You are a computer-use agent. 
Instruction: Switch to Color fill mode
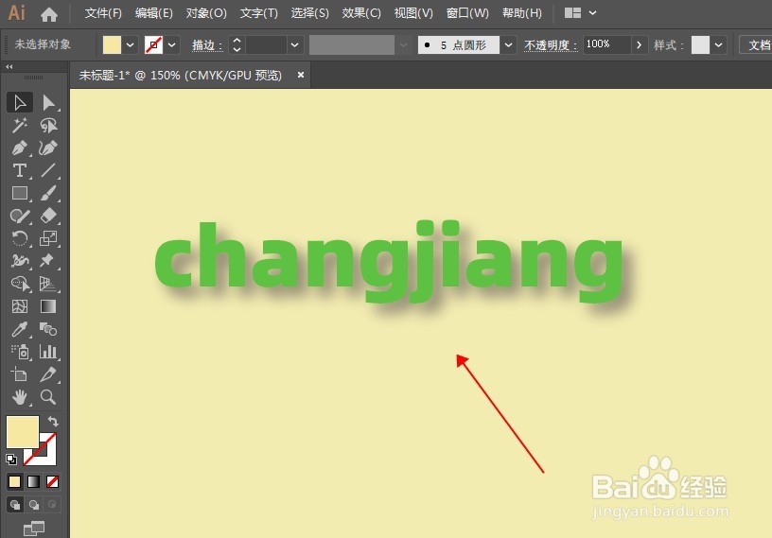pyautogui.click(x=15, y=481)
